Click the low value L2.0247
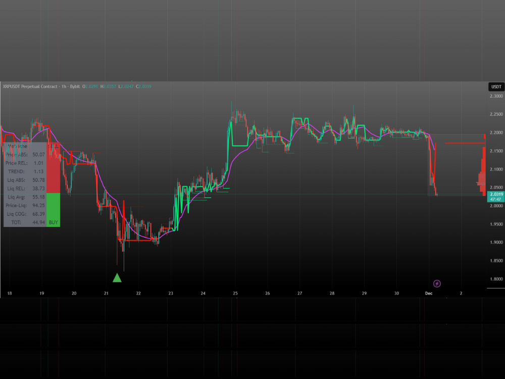This screenshot has height=379, width=505. (x=126, y=86)
